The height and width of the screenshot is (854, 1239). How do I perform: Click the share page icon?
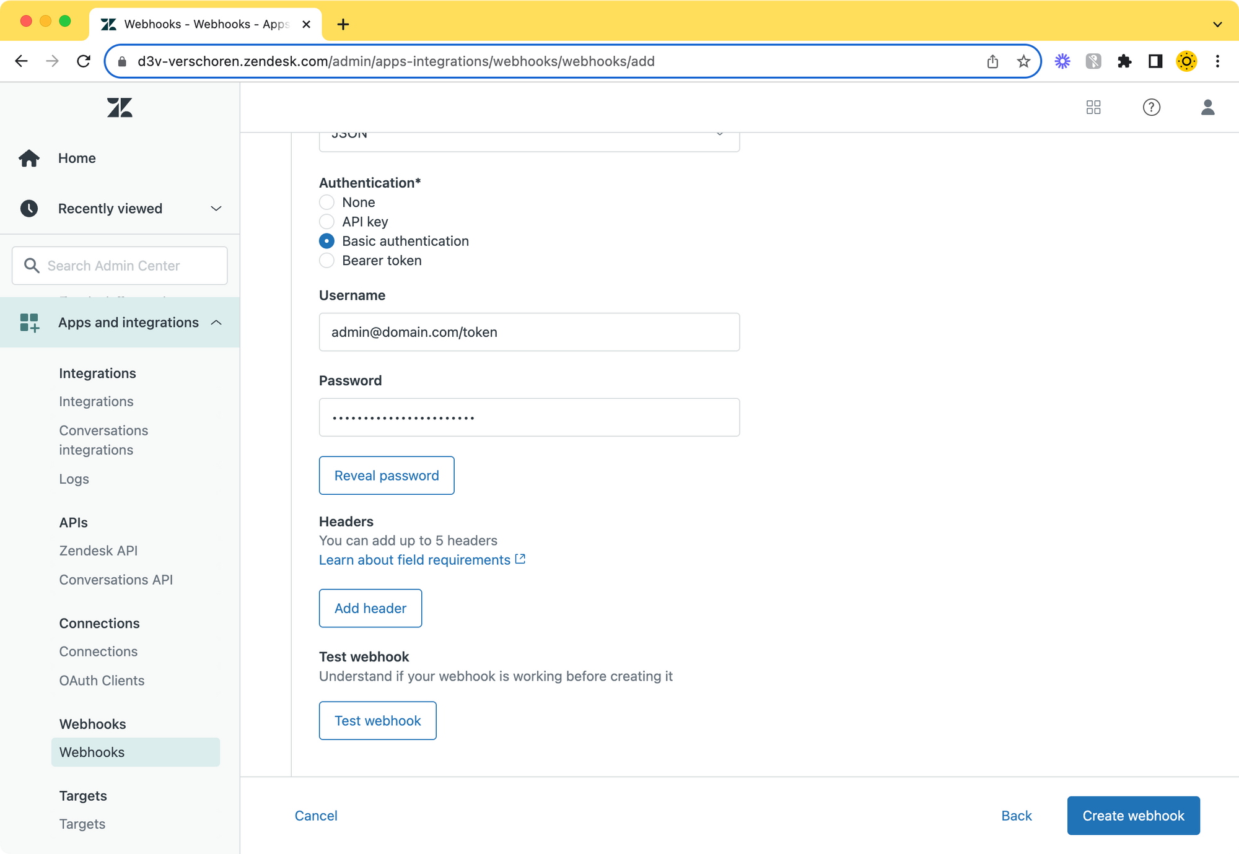[x=992, y=61]
